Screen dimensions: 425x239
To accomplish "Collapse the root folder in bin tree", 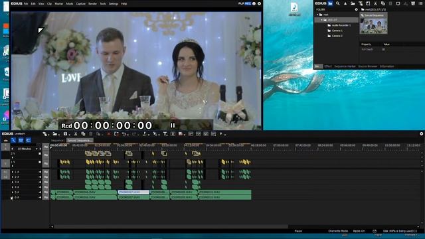I will pyautogui.click(x=317, y=15).
